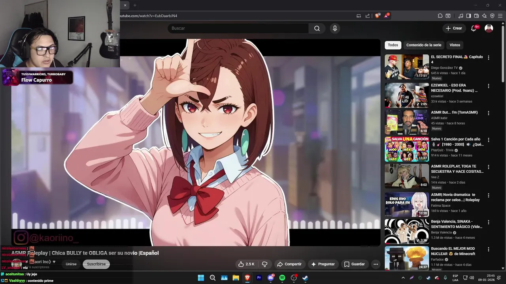Open the Brave Wallet icon
The height and width of the screenshot is (284, 506).
point(476,16)
